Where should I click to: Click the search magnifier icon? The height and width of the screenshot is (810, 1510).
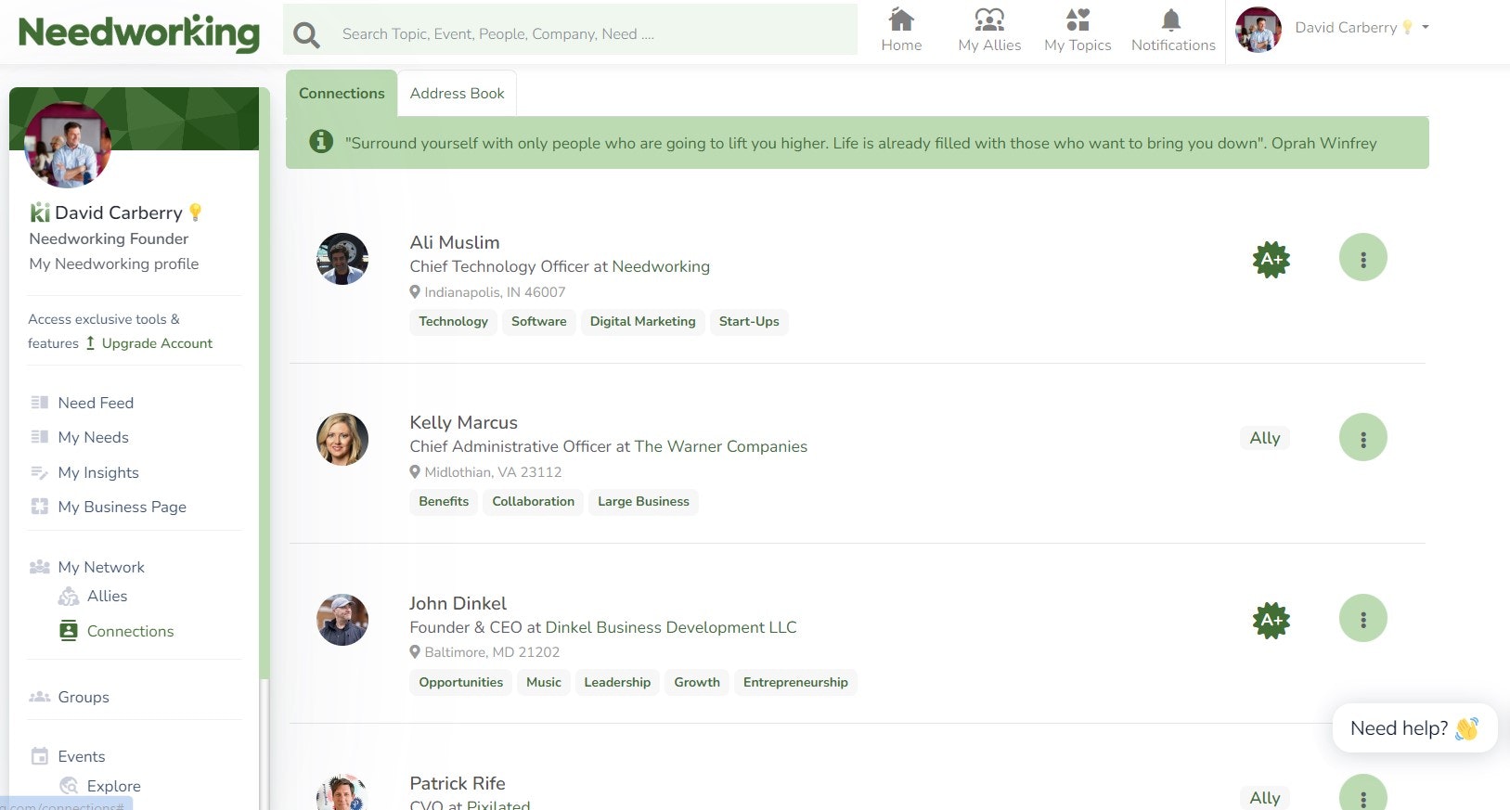tap(306, 35)
